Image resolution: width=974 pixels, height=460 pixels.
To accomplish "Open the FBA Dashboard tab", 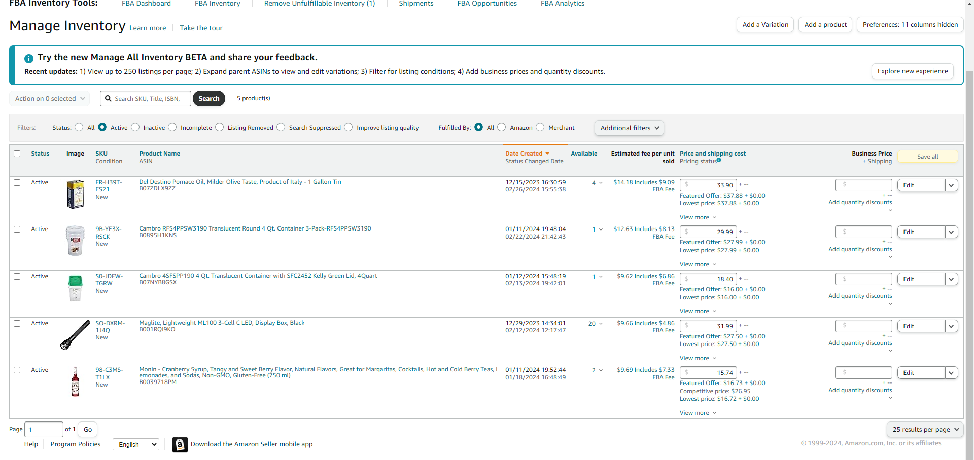I will pyautogui.click(x=146, y=4).
